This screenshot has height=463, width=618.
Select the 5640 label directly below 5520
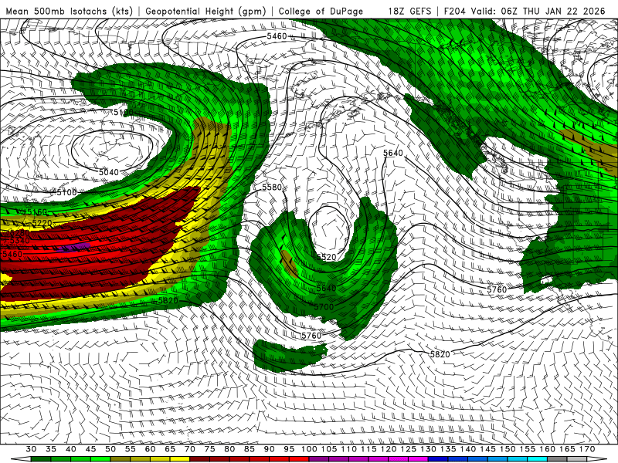click(326, 288)
